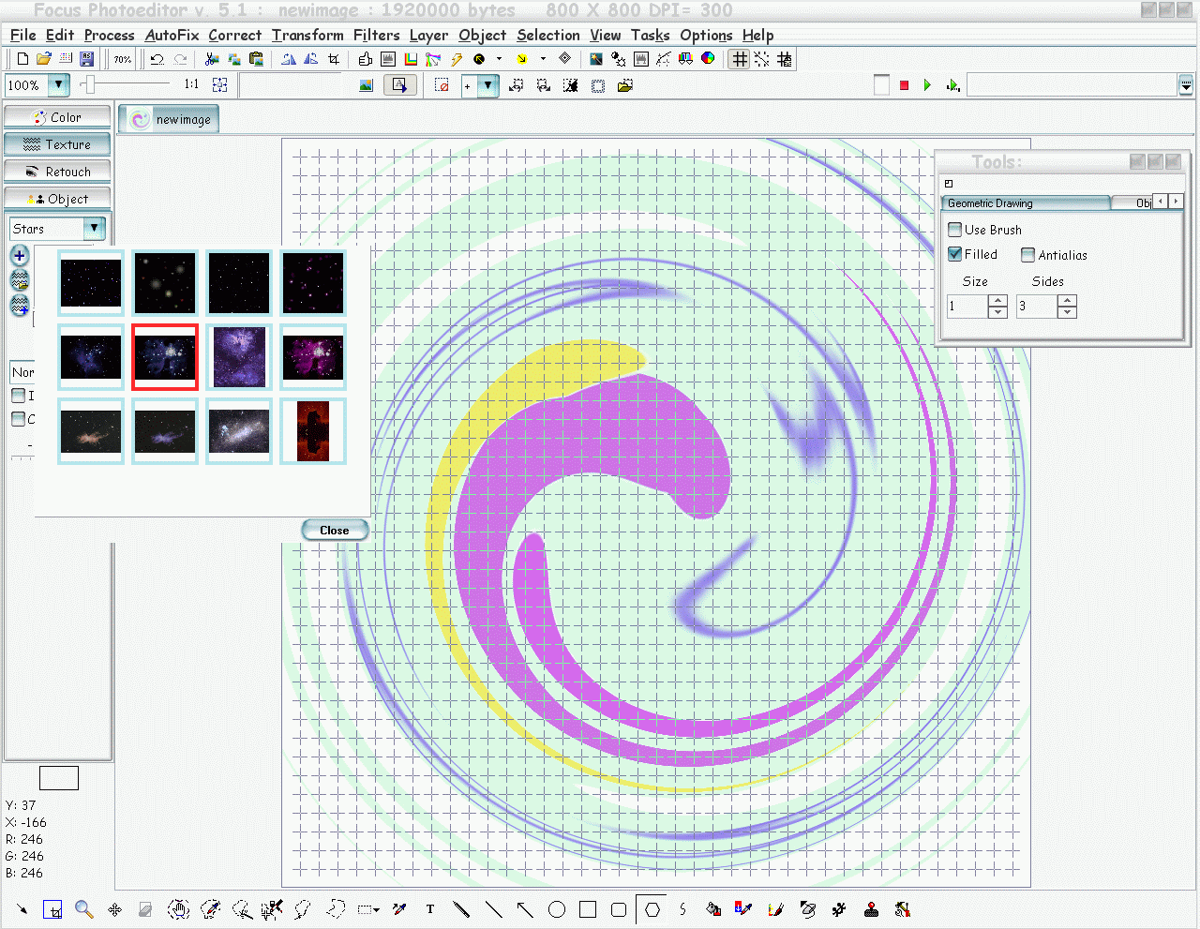Close the texture picker with Close button

335,530
